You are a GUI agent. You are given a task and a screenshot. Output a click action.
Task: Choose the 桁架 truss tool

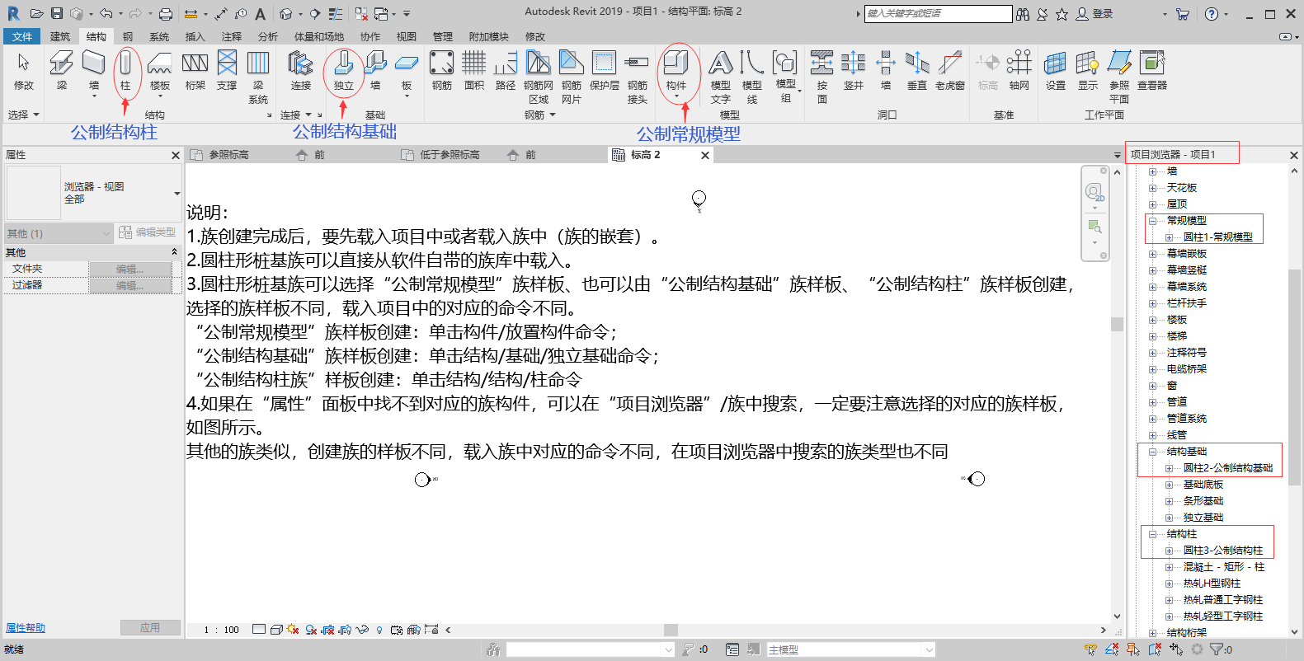tap(195, 71)
